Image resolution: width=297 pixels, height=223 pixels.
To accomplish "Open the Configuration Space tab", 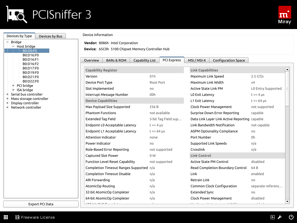I will 229,60.
